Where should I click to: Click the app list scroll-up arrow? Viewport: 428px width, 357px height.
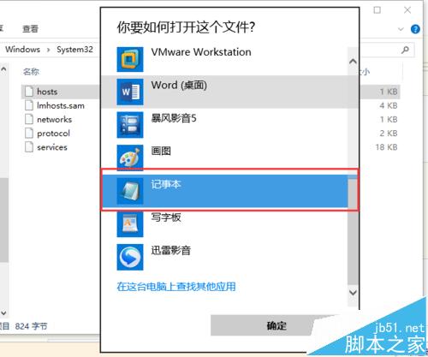(353, 62)
